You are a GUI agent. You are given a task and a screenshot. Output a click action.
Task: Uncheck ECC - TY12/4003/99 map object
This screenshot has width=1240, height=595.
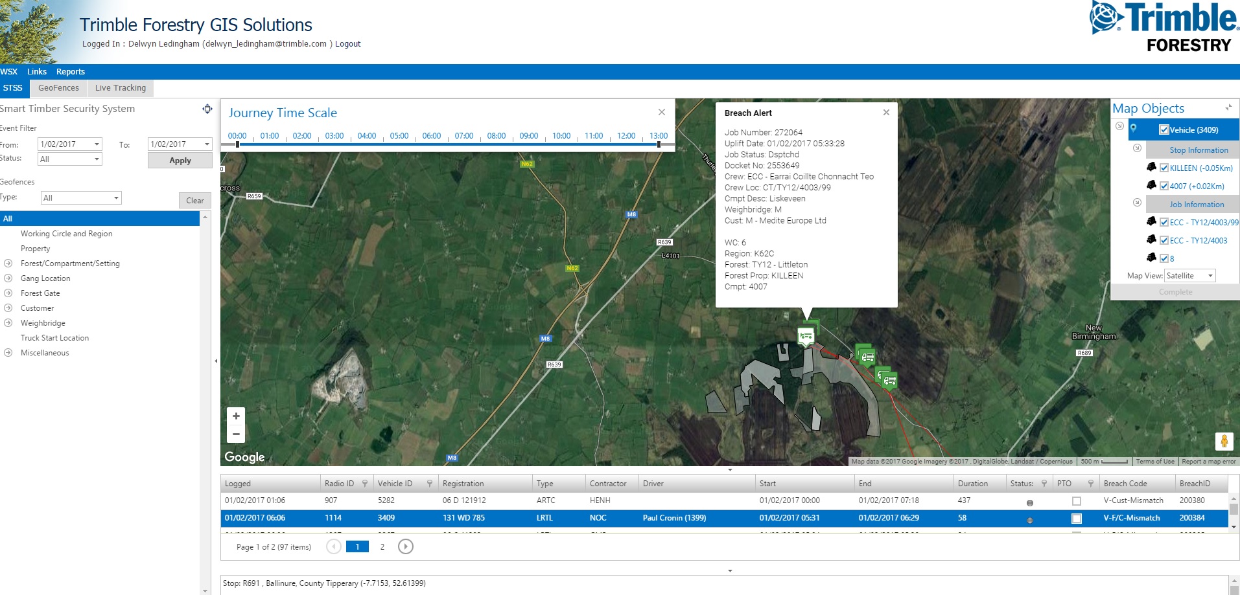[x=1164, y=222]
